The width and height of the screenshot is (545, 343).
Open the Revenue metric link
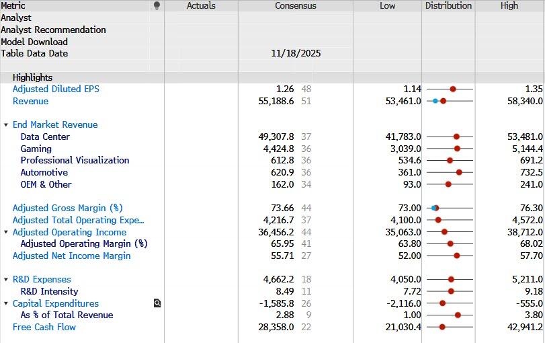point(30,102)
